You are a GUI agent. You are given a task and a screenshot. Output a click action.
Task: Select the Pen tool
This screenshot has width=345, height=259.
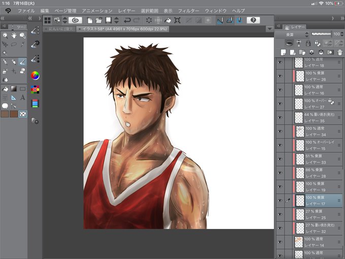click(5, 62)
